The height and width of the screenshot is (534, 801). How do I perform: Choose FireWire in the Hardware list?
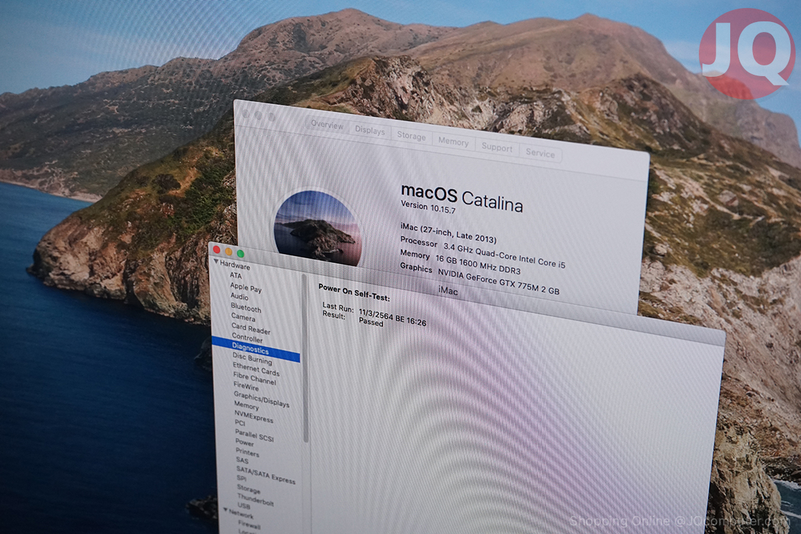[246, 386]
